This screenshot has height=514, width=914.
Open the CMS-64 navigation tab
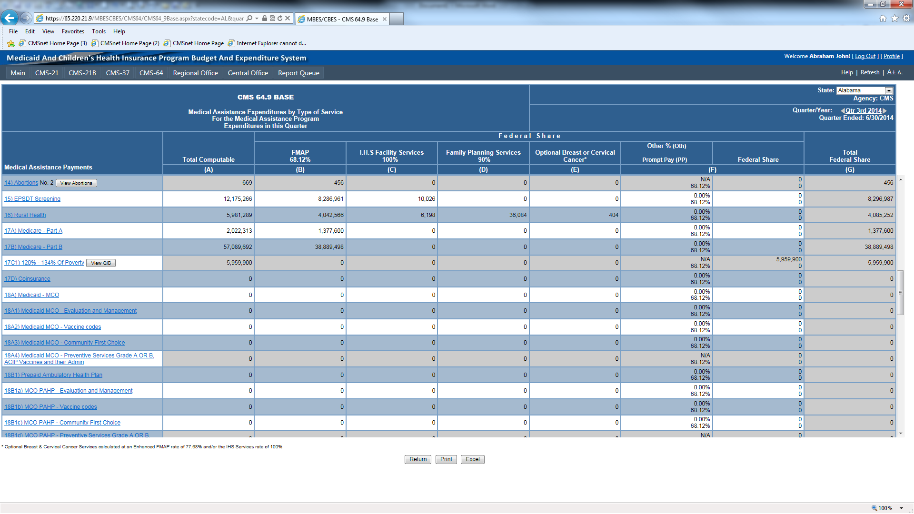click(x=151, y=73)
